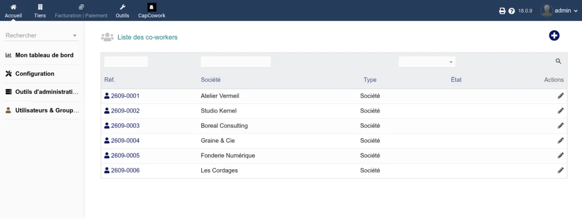
Task: Add a new co-worker with plus icon
Action: [554, 36]
